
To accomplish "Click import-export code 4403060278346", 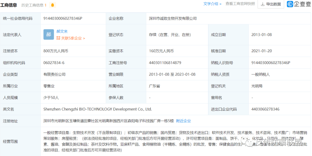I will coord(265,109).
